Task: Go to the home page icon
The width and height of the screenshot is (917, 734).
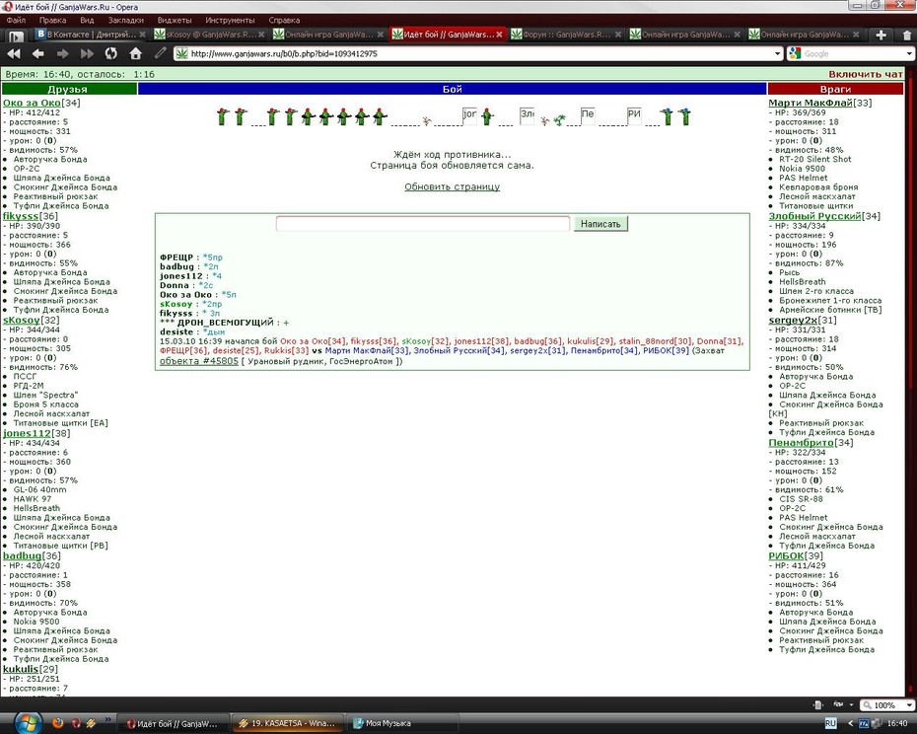Action: tap(136, 54)
